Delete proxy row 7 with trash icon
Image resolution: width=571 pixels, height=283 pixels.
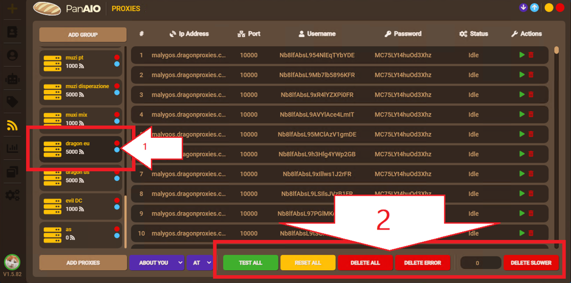[x=531, y=174]
